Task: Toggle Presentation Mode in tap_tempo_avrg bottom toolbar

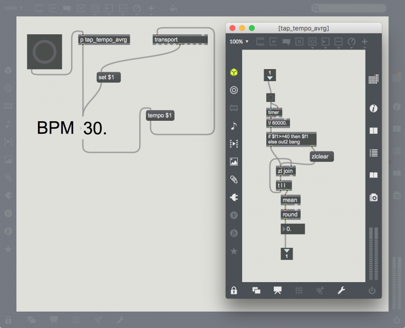Action: [278, 291]
